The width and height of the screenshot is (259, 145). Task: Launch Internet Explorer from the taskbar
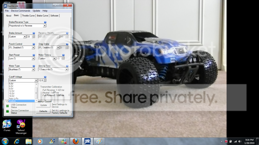click(17, 141)
